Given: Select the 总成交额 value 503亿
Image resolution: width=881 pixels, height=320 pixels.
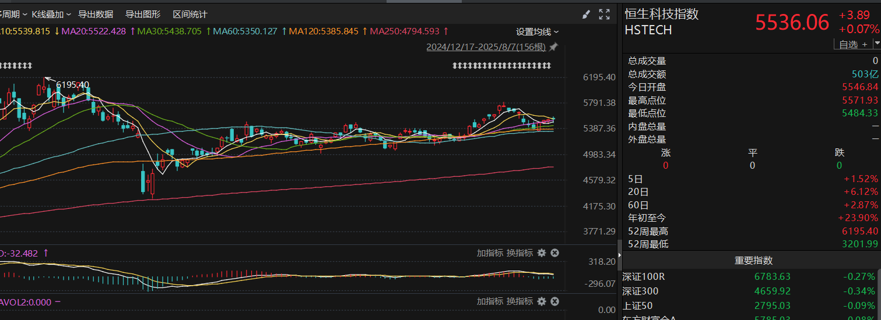Looking at the screenshot, I should [865, 74].
